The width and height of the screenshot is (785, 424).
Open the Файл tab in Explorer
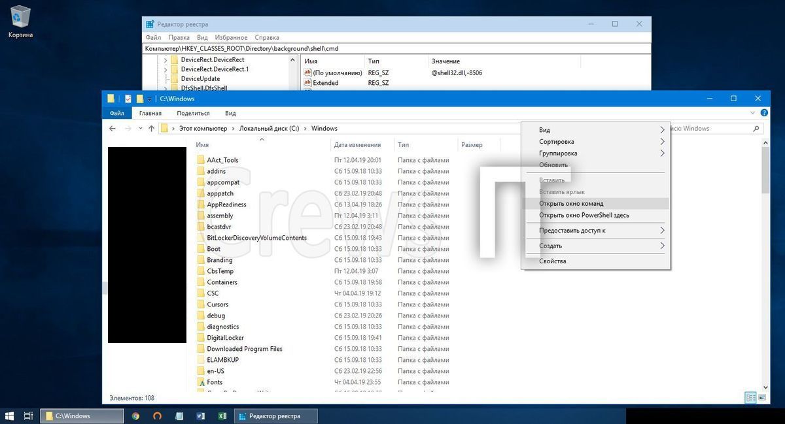pyautogui.click(x=117, y=113)
